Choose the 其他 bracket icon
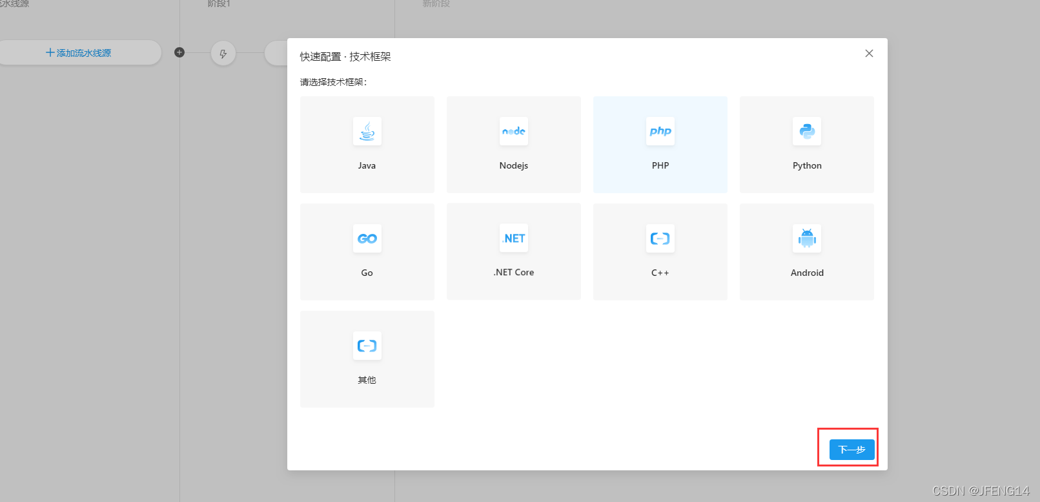Image resolution: width=1040 pixels, height=502 pixels. click(367, 346)
